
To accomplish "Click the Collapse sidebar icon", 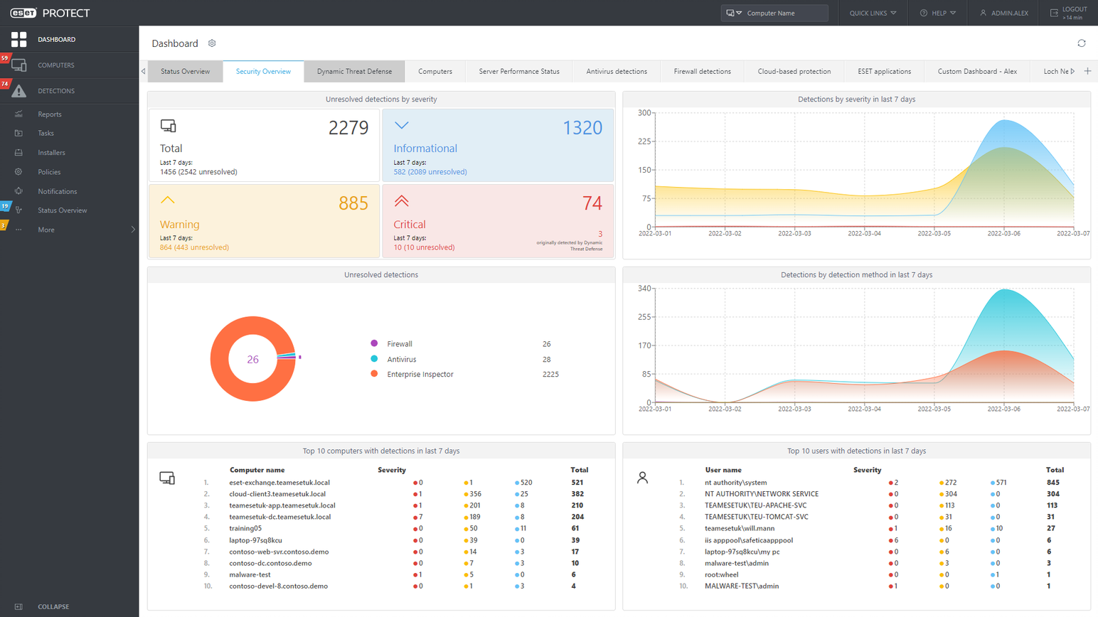I will (18, 606).
